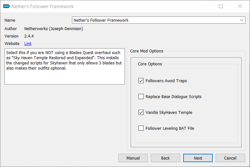The width and height of the screenshot is (250, 167).
Task: Maximize the installer dialog window
Action: coord(221,6)
